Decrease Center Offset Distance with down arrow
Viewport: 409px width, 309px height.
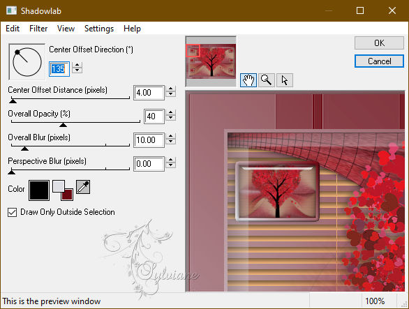(x=170, y=94)
